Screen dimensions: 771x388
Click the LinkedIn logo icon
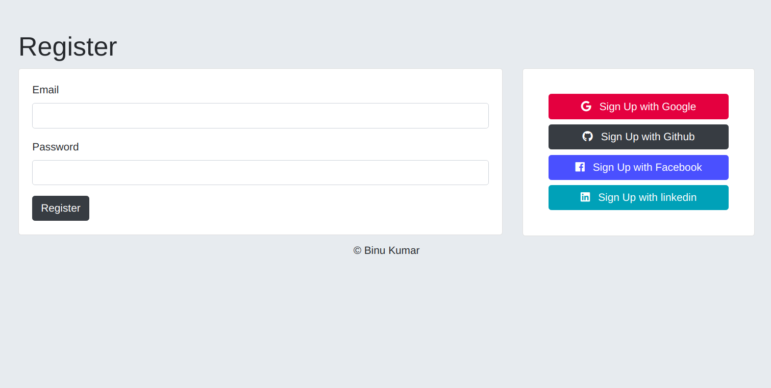585,197
